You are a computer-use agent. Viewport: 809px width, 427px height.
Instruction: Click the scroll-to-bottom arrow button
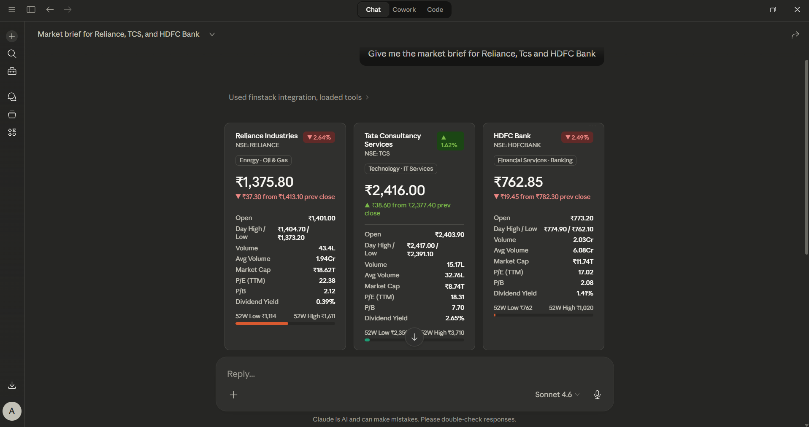[414, 337]
